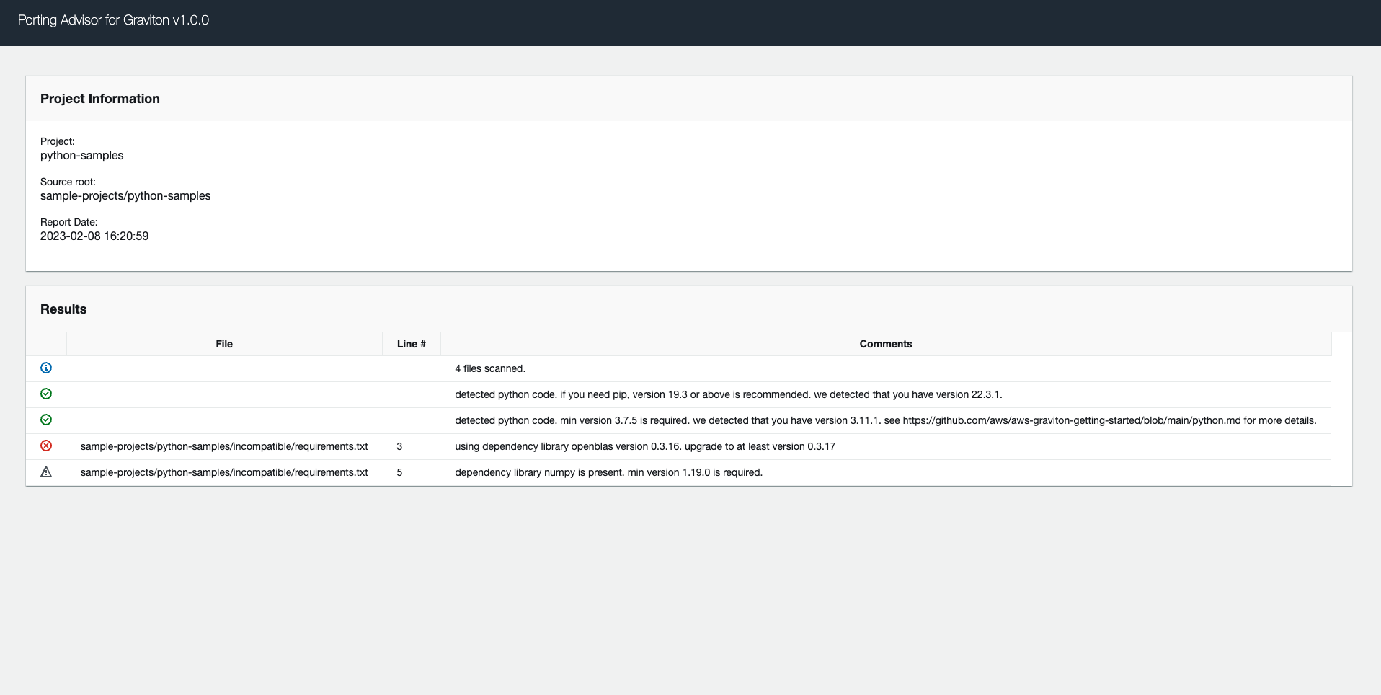The image size is (1381, 695).
Task: Sort results by the File column header
Action: coord(223,344)
